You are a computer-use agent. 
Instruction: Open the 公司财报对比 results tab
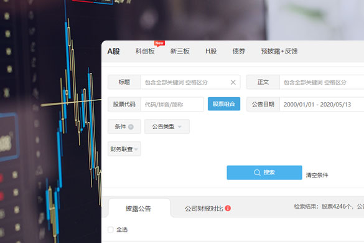point(204,208)
